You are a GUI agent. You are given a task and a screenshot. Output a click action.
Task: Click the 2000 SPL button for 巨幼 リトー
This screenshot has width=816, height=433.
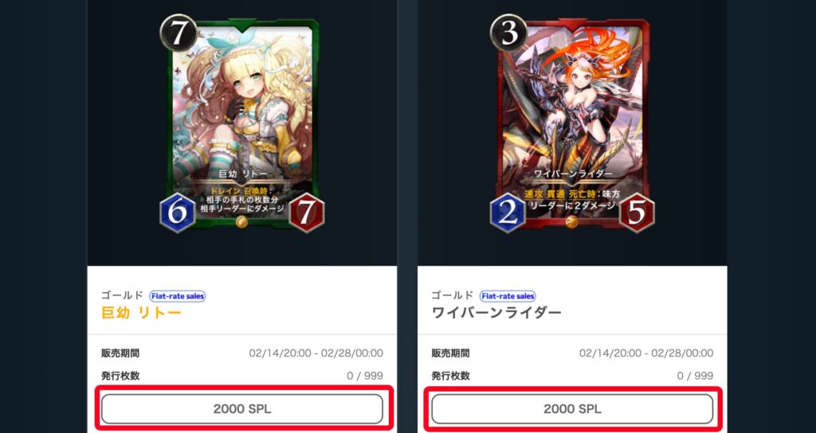point(242,409)
